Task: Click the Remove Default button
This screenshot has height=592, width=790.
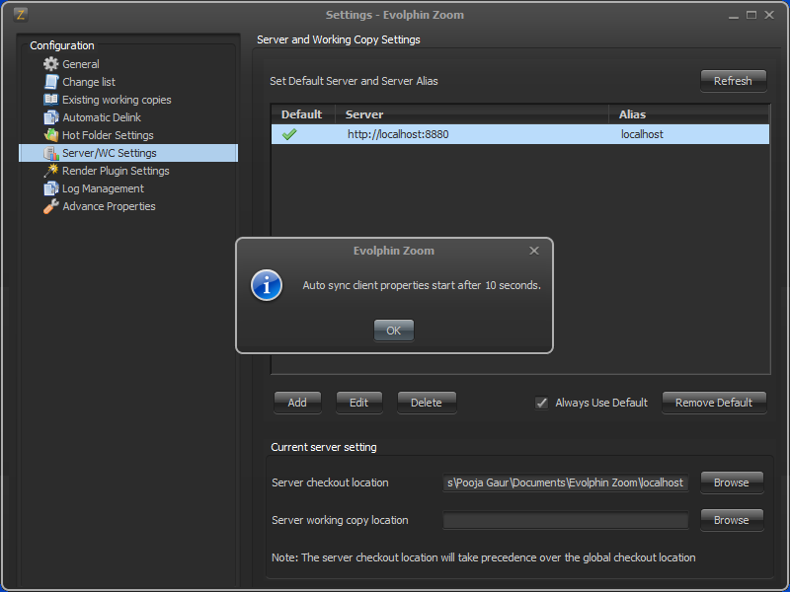Action: (x=714, y=403)
